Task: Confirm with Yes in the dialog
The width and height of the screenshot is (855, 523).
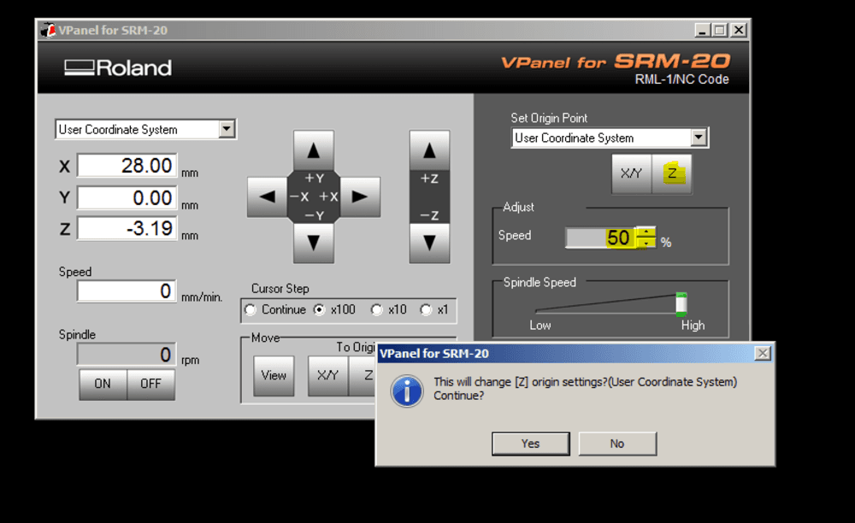Action: [531, 444]
